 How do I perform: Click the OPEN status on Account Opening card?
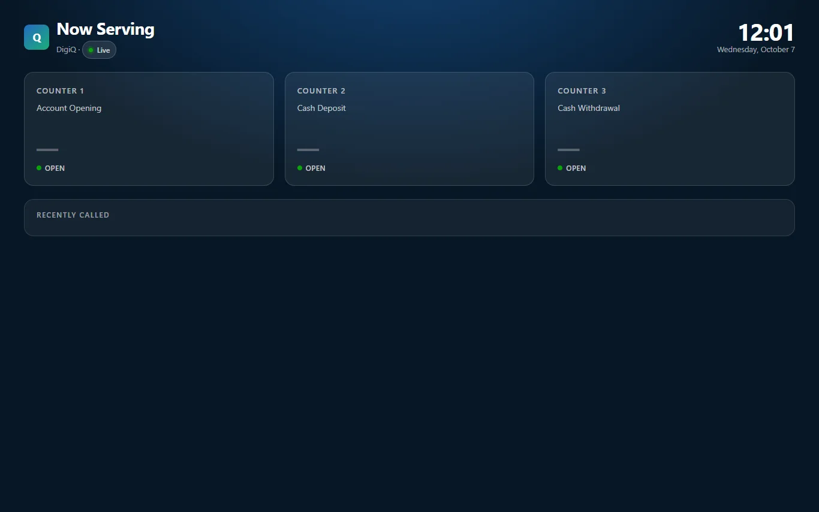click(51, 168)
